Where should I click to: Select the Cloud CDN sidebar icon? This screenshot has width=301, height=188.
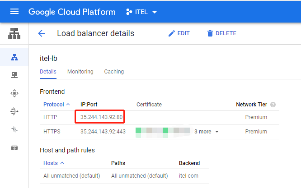14,93
